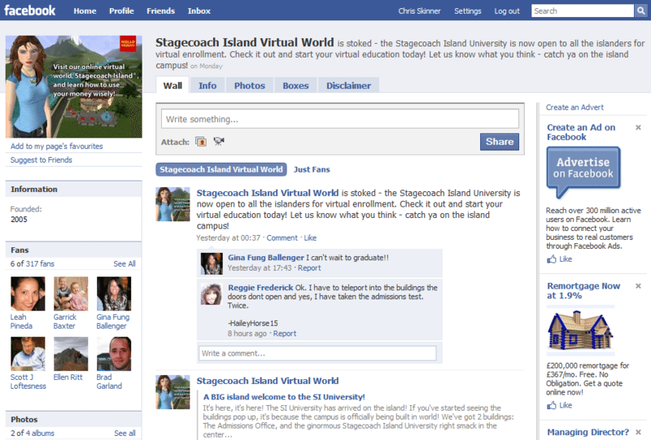Like the Remortgage advert thumbs-up
Viewport: 651px width, 440px height.
[x=552, y=405]
